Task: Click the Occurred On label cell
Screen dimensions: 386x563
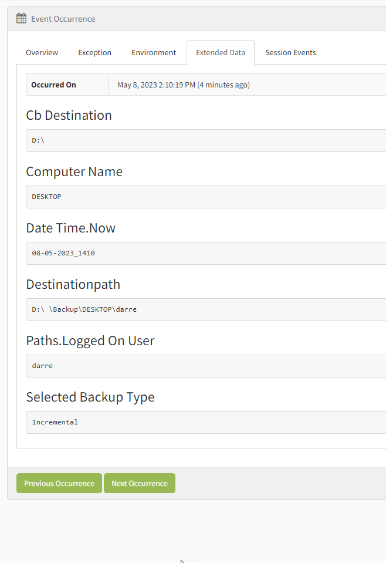Action: [x=67, y=85]
